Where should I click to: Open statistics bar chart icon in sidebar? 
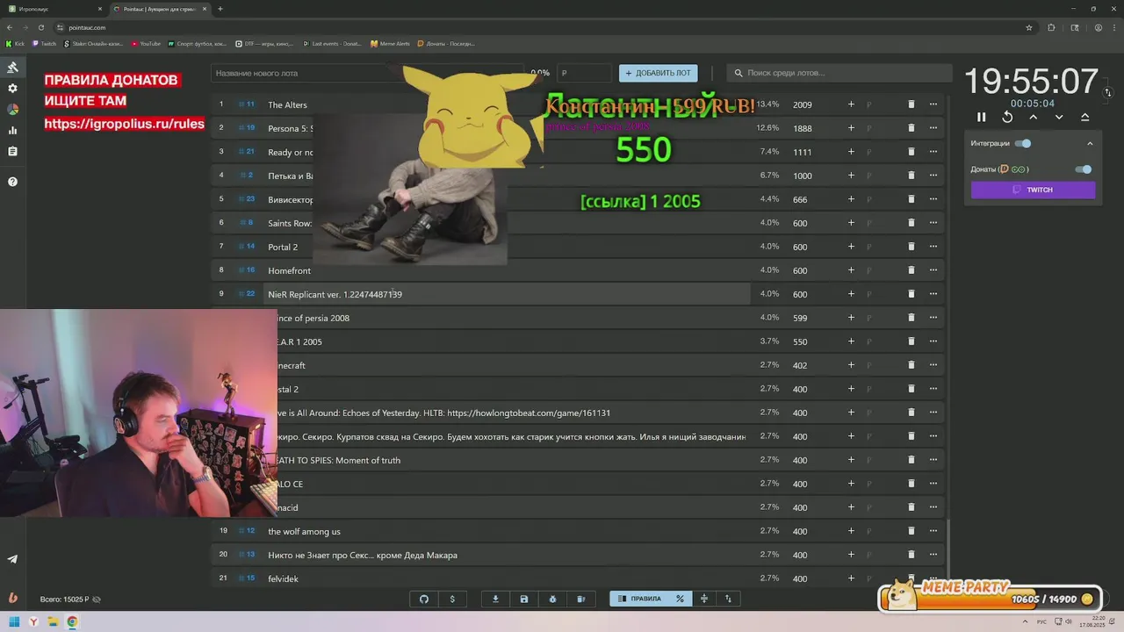(12, 131)
